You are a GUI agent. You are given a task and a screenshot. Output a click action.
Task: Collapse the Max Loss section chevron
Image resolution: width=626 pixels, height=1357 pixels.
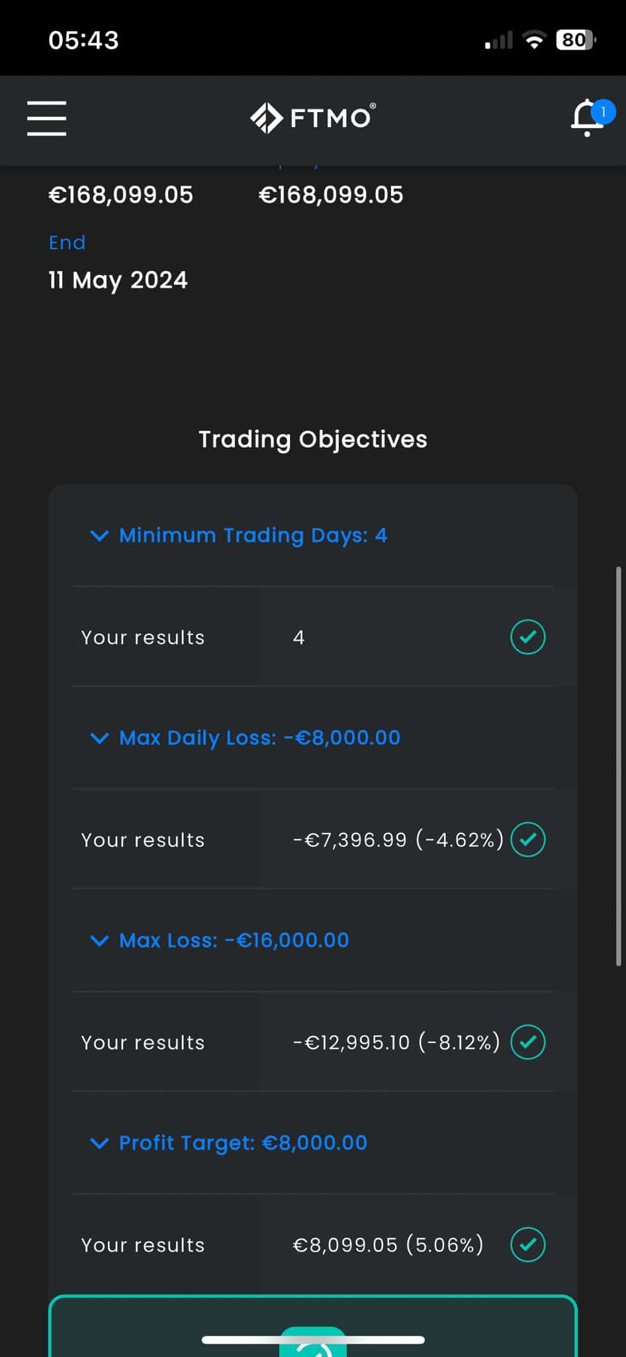[x=99, y=940]
